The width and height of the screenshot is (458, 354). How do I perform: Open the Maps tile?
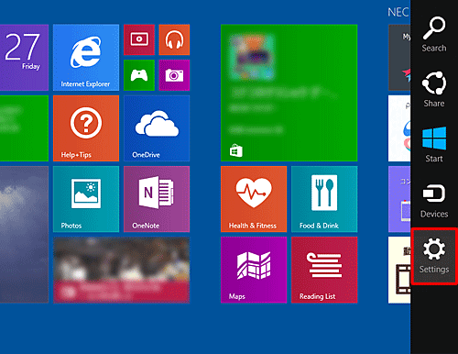click(x=254, y=270)
